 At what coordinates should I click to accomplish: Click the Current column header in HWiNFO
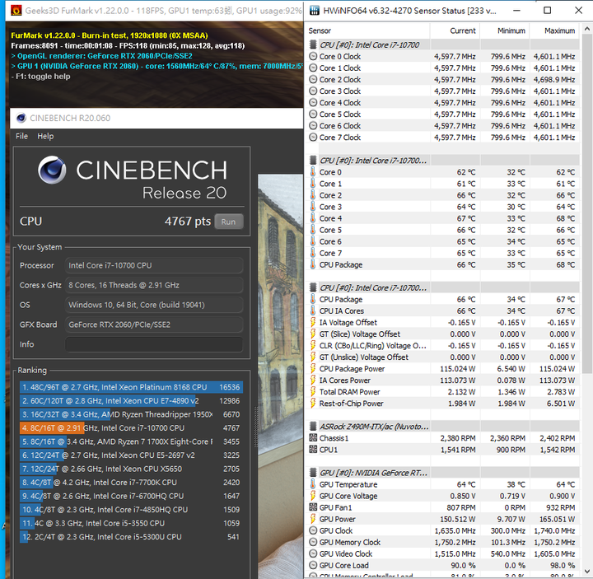click(455, 30)
